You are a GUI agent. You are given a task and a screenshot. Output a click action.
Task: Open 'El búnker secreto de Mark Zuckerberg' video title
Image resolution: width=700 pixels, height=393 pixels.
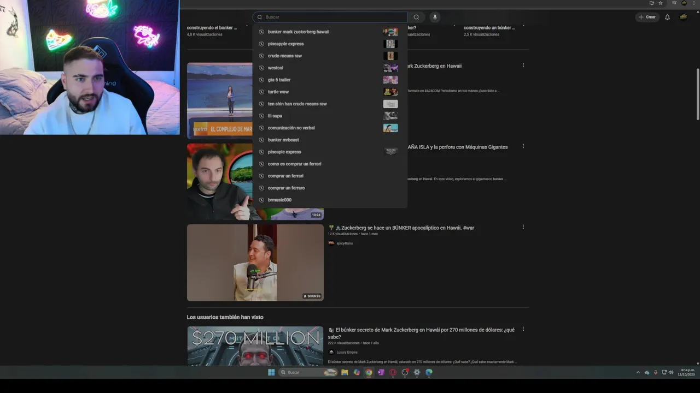tap(422, 333)
